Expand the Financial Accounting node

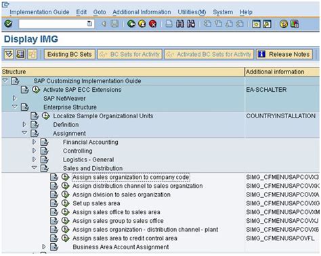coord(34,142)
